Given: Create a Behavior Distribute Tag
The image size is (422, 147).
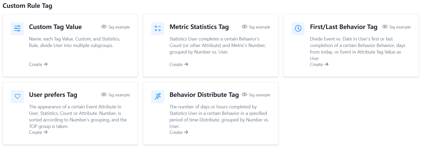Looking at the screenshot, I should tap(179, 132).
